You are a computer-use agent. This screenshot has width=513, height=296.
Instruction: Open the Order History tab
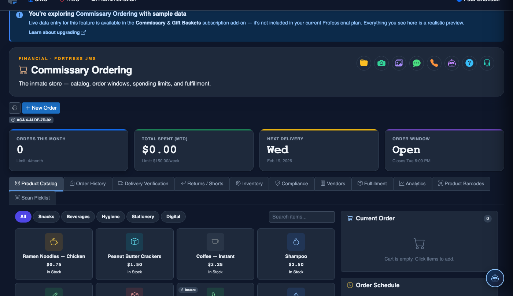(x=88, y=184)
